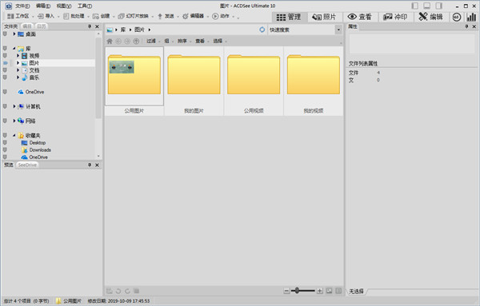
Task: Switch to Edit (编辑) mode
Action: click(430, 17)
